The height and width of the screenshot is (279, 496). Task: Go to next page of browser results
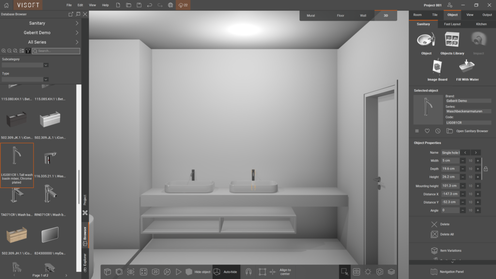pyautogui.click(x=66, y=276)
